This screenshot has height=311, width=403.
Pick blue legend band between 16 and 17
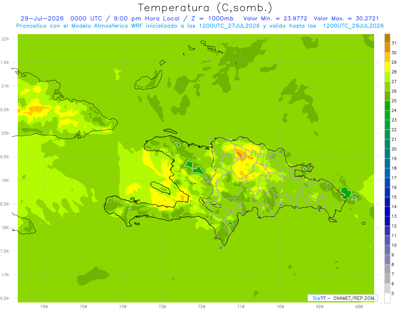click(x=387, y=183)
